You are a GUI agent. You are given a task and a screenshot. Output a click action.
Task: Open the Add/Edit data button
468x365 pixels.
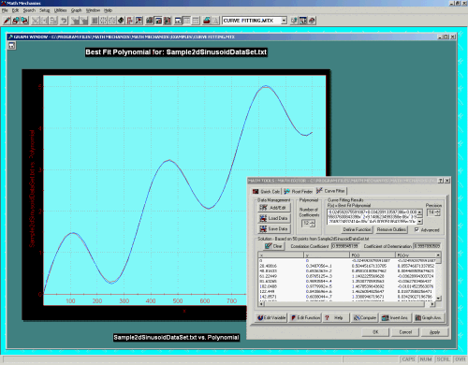[x=274, y=208]
